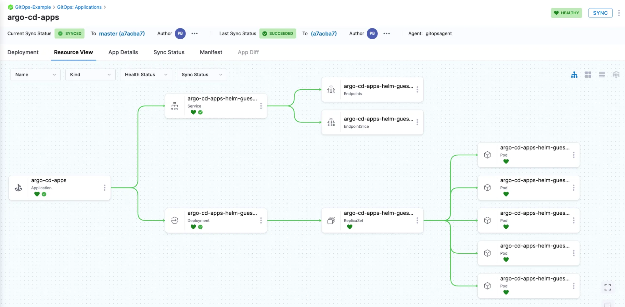Switch to the Manifest tab
Image resolution: width=625 pixels, height=307 pixels.
tap(211, 52)
